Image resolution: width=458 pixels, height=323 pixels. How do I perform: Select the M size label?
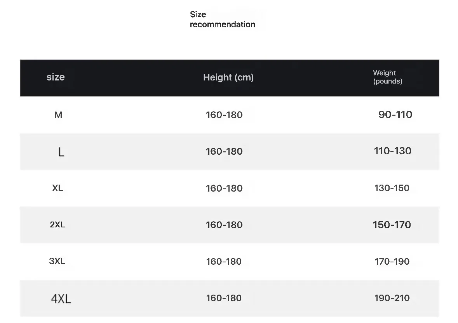pos(58,115)
